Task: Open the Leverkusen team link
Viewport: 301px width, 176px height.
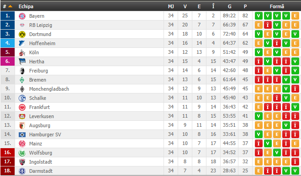Action: click(x=42, y=116)
